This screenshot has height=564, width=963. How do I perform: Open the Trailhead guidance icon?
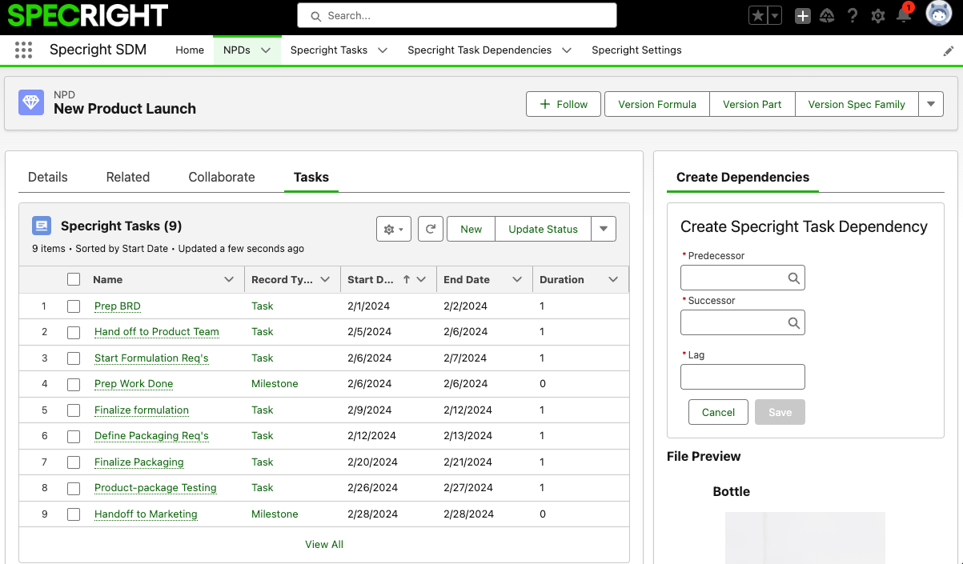(x=828, y=16)
